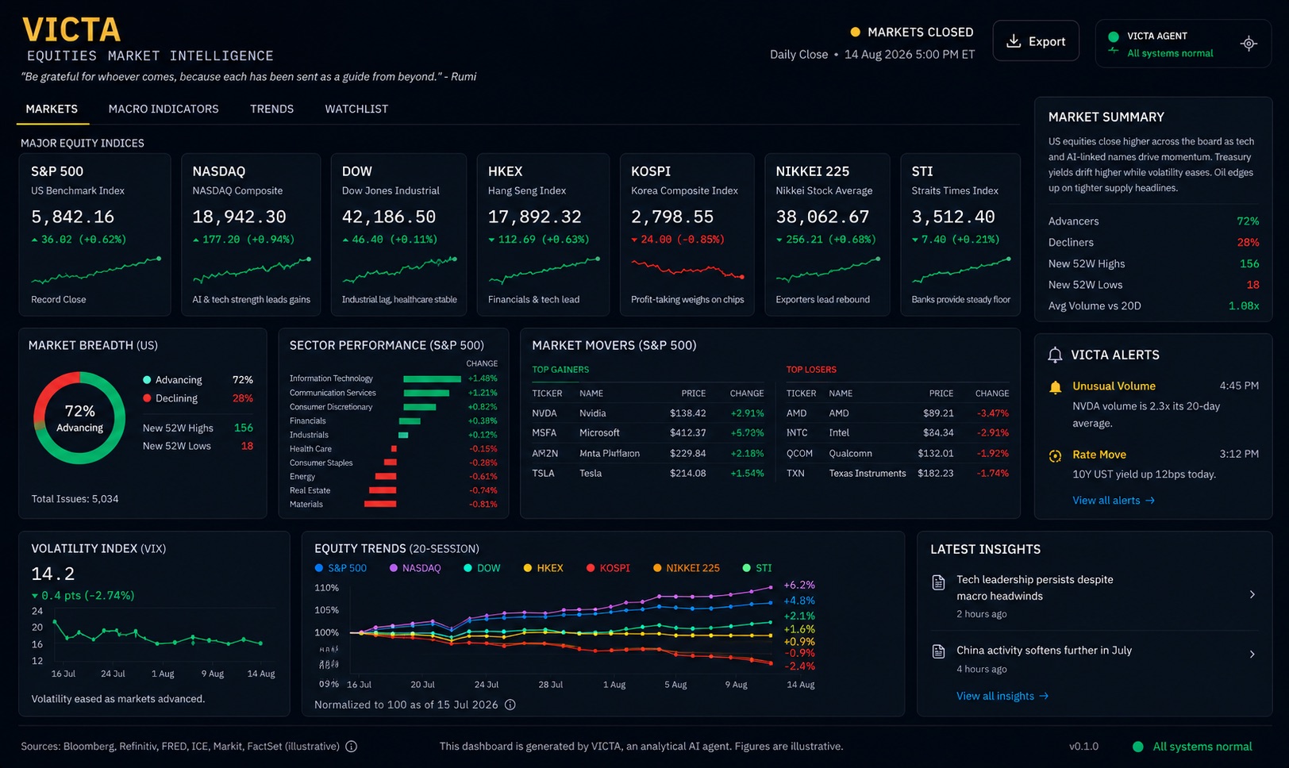Image resolution: width=1289 pixels, height=768 pixels.
Task: Click the activity pulse icon under VICTA AGENT
Action: click(1113, 51)
